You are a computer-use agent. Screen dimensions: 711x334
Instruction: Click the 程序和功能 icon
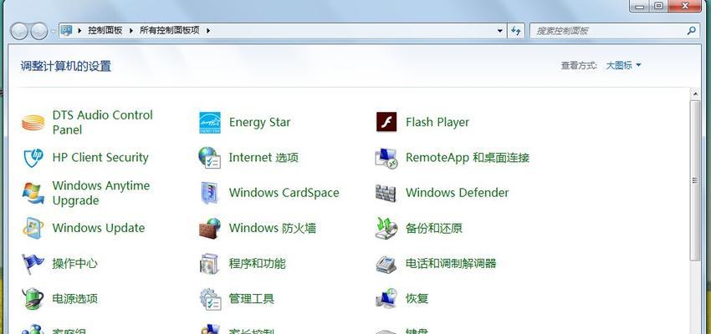click(x=209, y=263)
